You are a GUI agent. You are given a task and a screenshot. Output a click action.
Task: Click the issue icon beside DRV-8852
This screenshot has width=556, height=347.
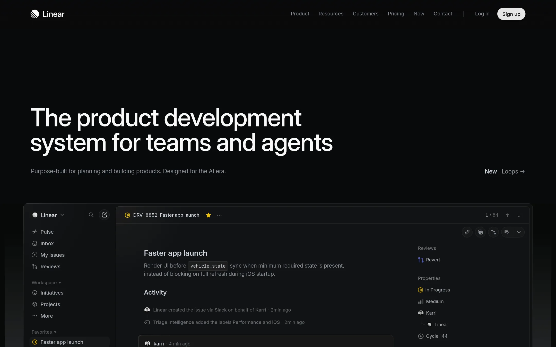point(127,215)
